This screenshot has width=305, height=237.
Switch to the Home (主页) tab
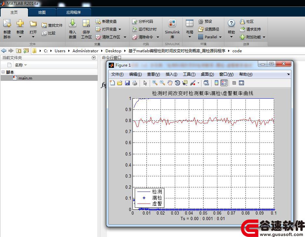tap(14, 12)
